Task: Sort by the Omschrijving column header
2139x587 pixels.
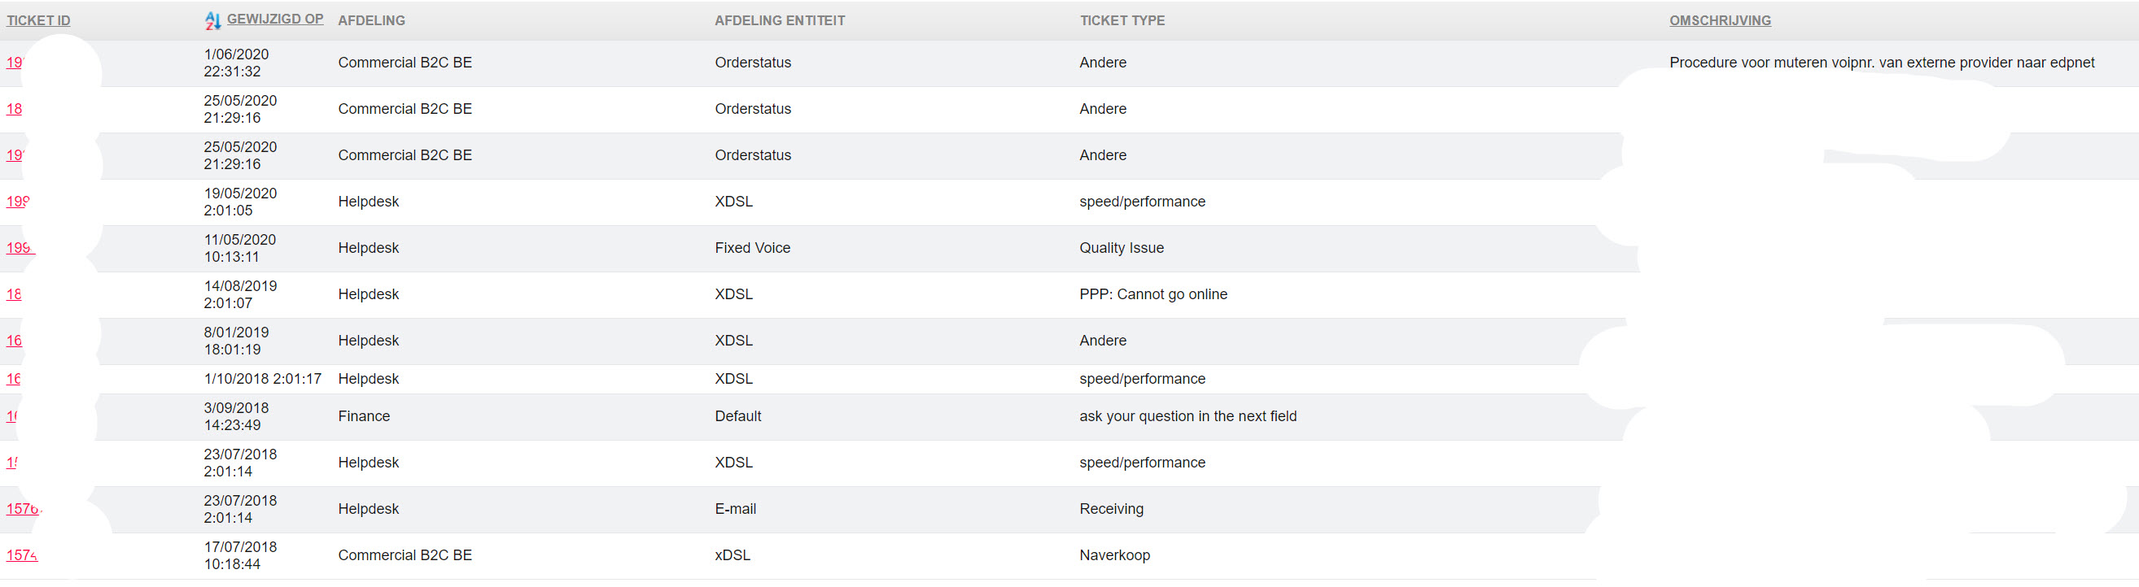Action: point(1720,20)
